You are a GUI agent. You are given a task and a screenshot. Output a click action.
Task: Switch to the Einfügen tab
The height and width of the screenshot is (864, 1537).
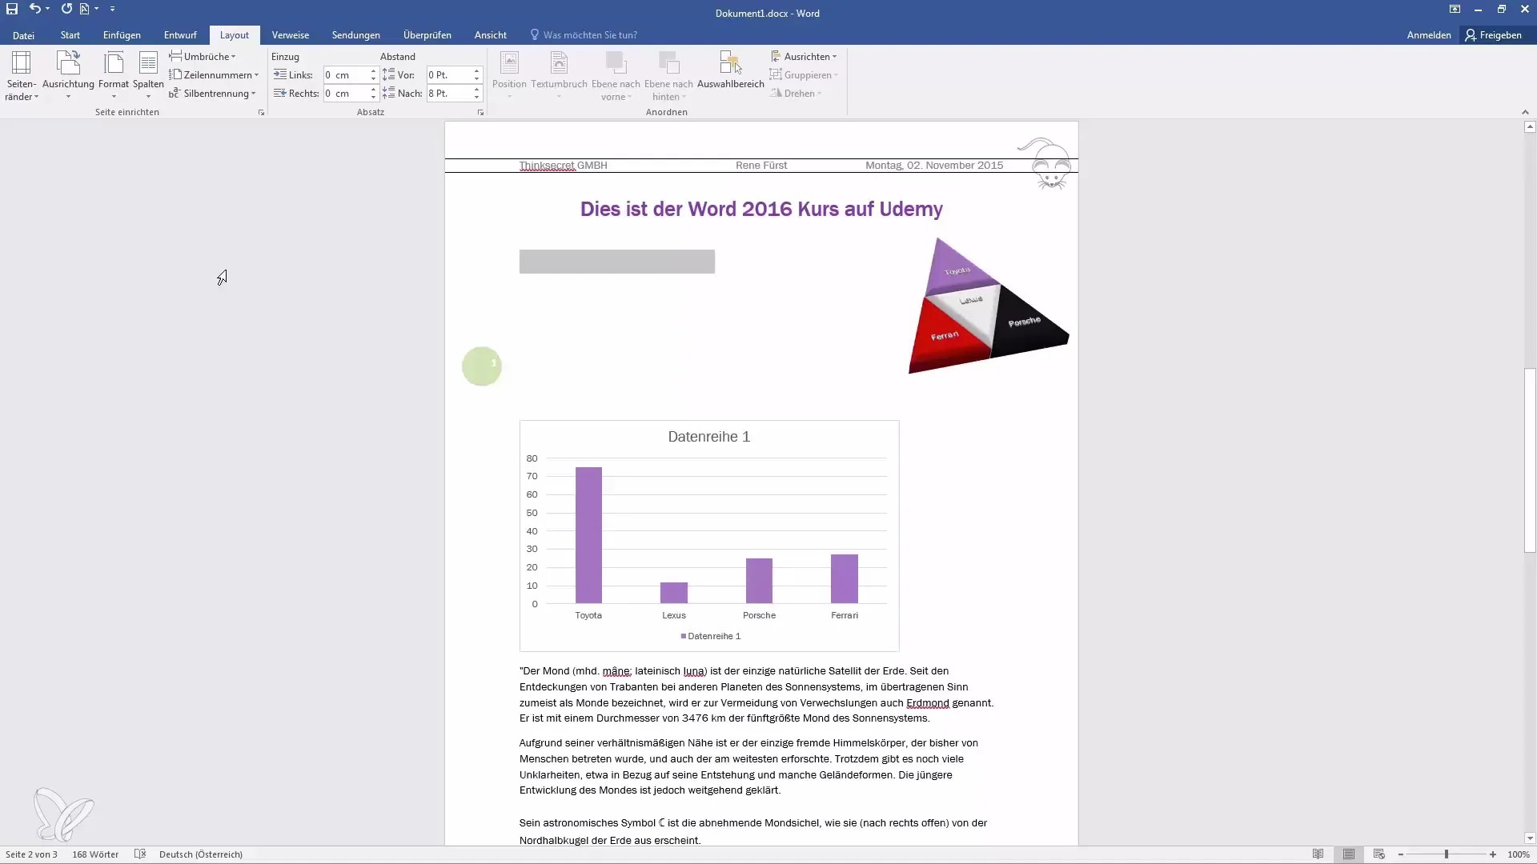[x=122, y=35]
